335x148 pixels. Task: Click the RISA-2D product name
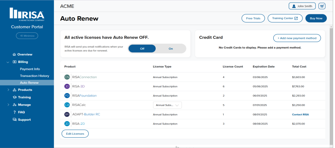click(x=78, y=124)
